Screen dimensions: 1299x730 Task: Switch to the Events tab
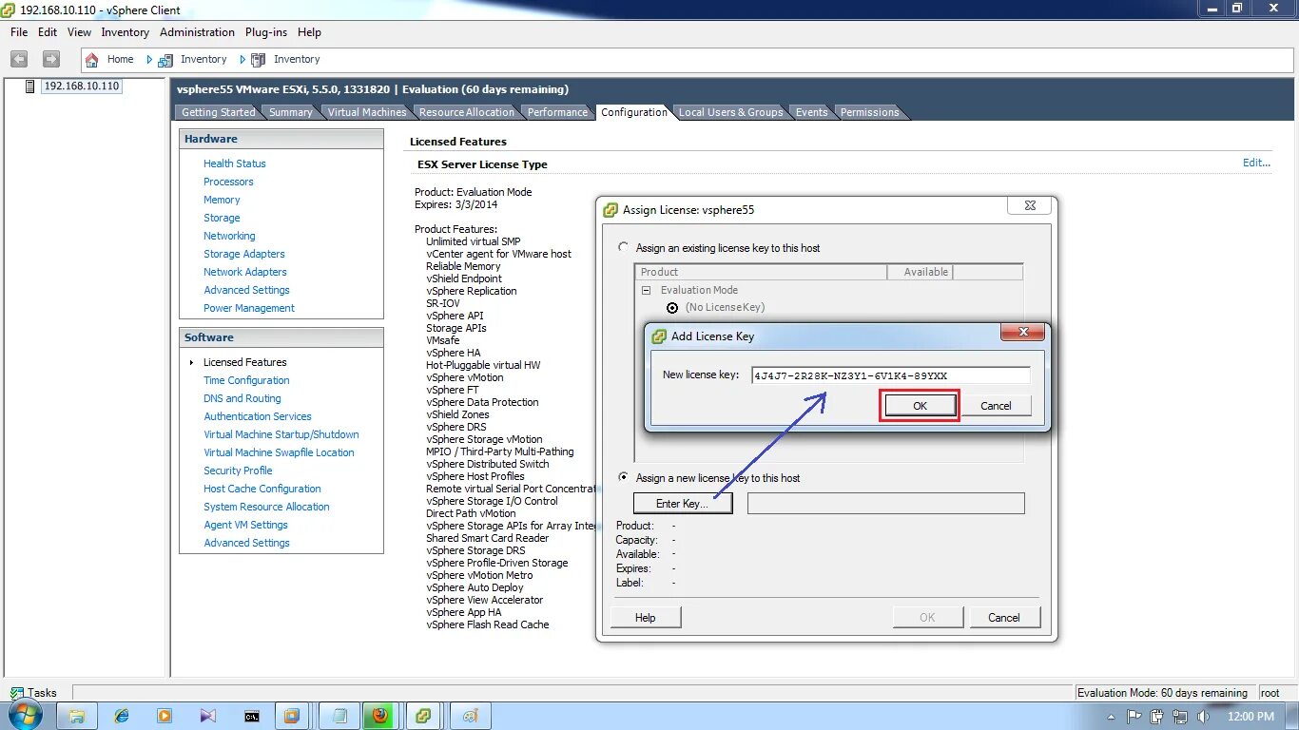click(812, 112)
